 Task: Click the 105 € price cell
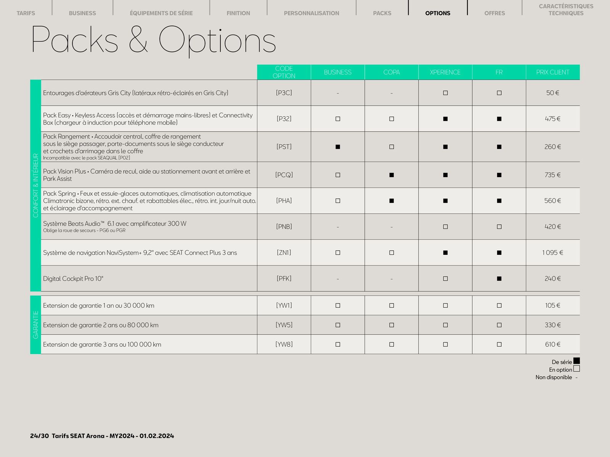(553, 305)
